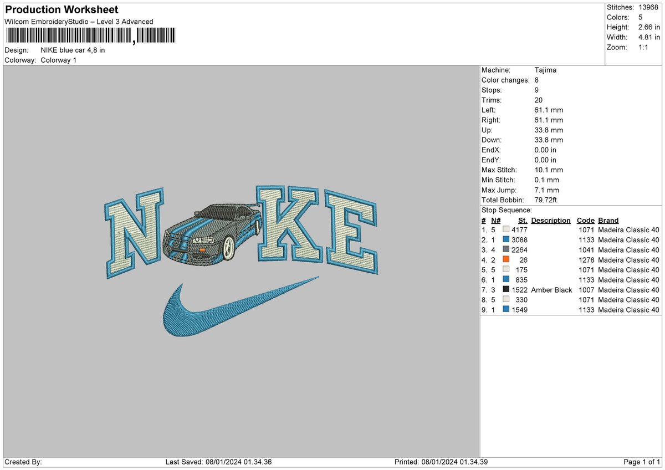Click the Up value 33.8 mm
The width and height of the screenshot is (665, 470).
point(549,130)
